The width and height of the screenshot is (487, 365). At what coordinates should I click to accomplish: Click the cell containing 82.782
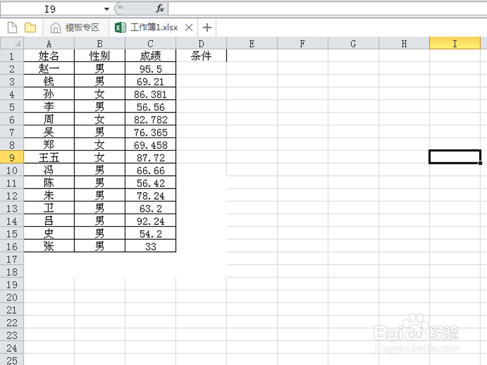pyautogui.click(x=150, y=119)
